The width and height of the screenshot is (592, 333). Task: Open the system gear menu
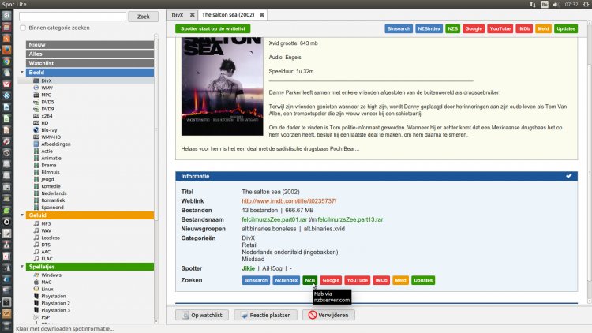tap(586, 4)
